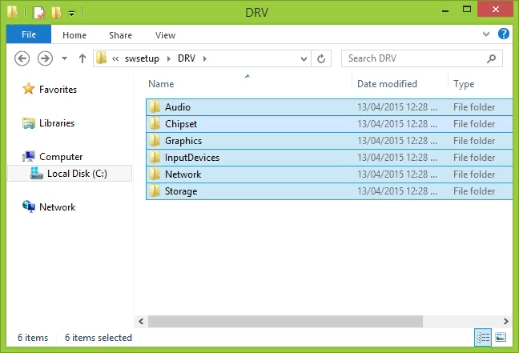This screenshot has width=519, height=353.
Task: Select the Audio folder name
Action: point(178,107)
